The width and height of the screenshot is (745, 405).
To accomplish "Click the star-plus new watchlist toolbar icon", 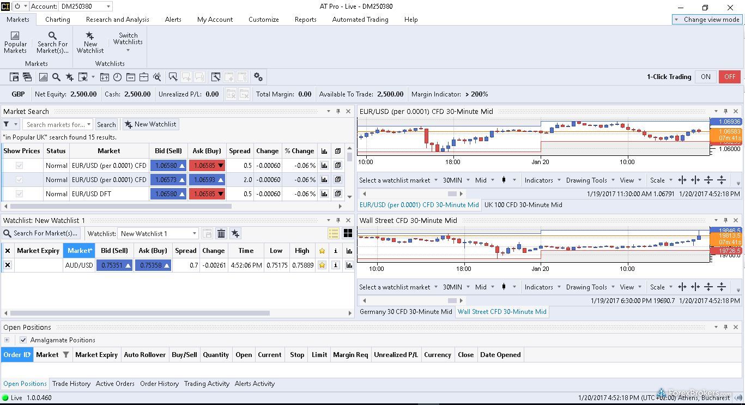I will click(69, 77).
